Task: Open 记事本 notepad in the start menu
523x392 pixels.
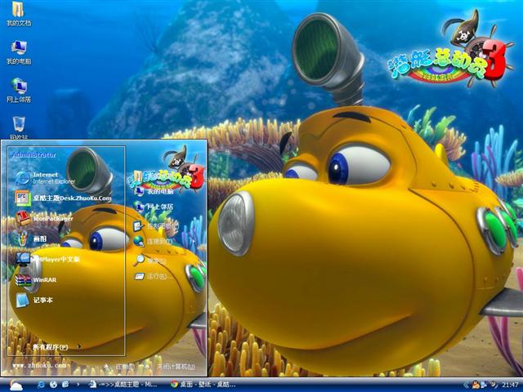Action: [34, 301]
